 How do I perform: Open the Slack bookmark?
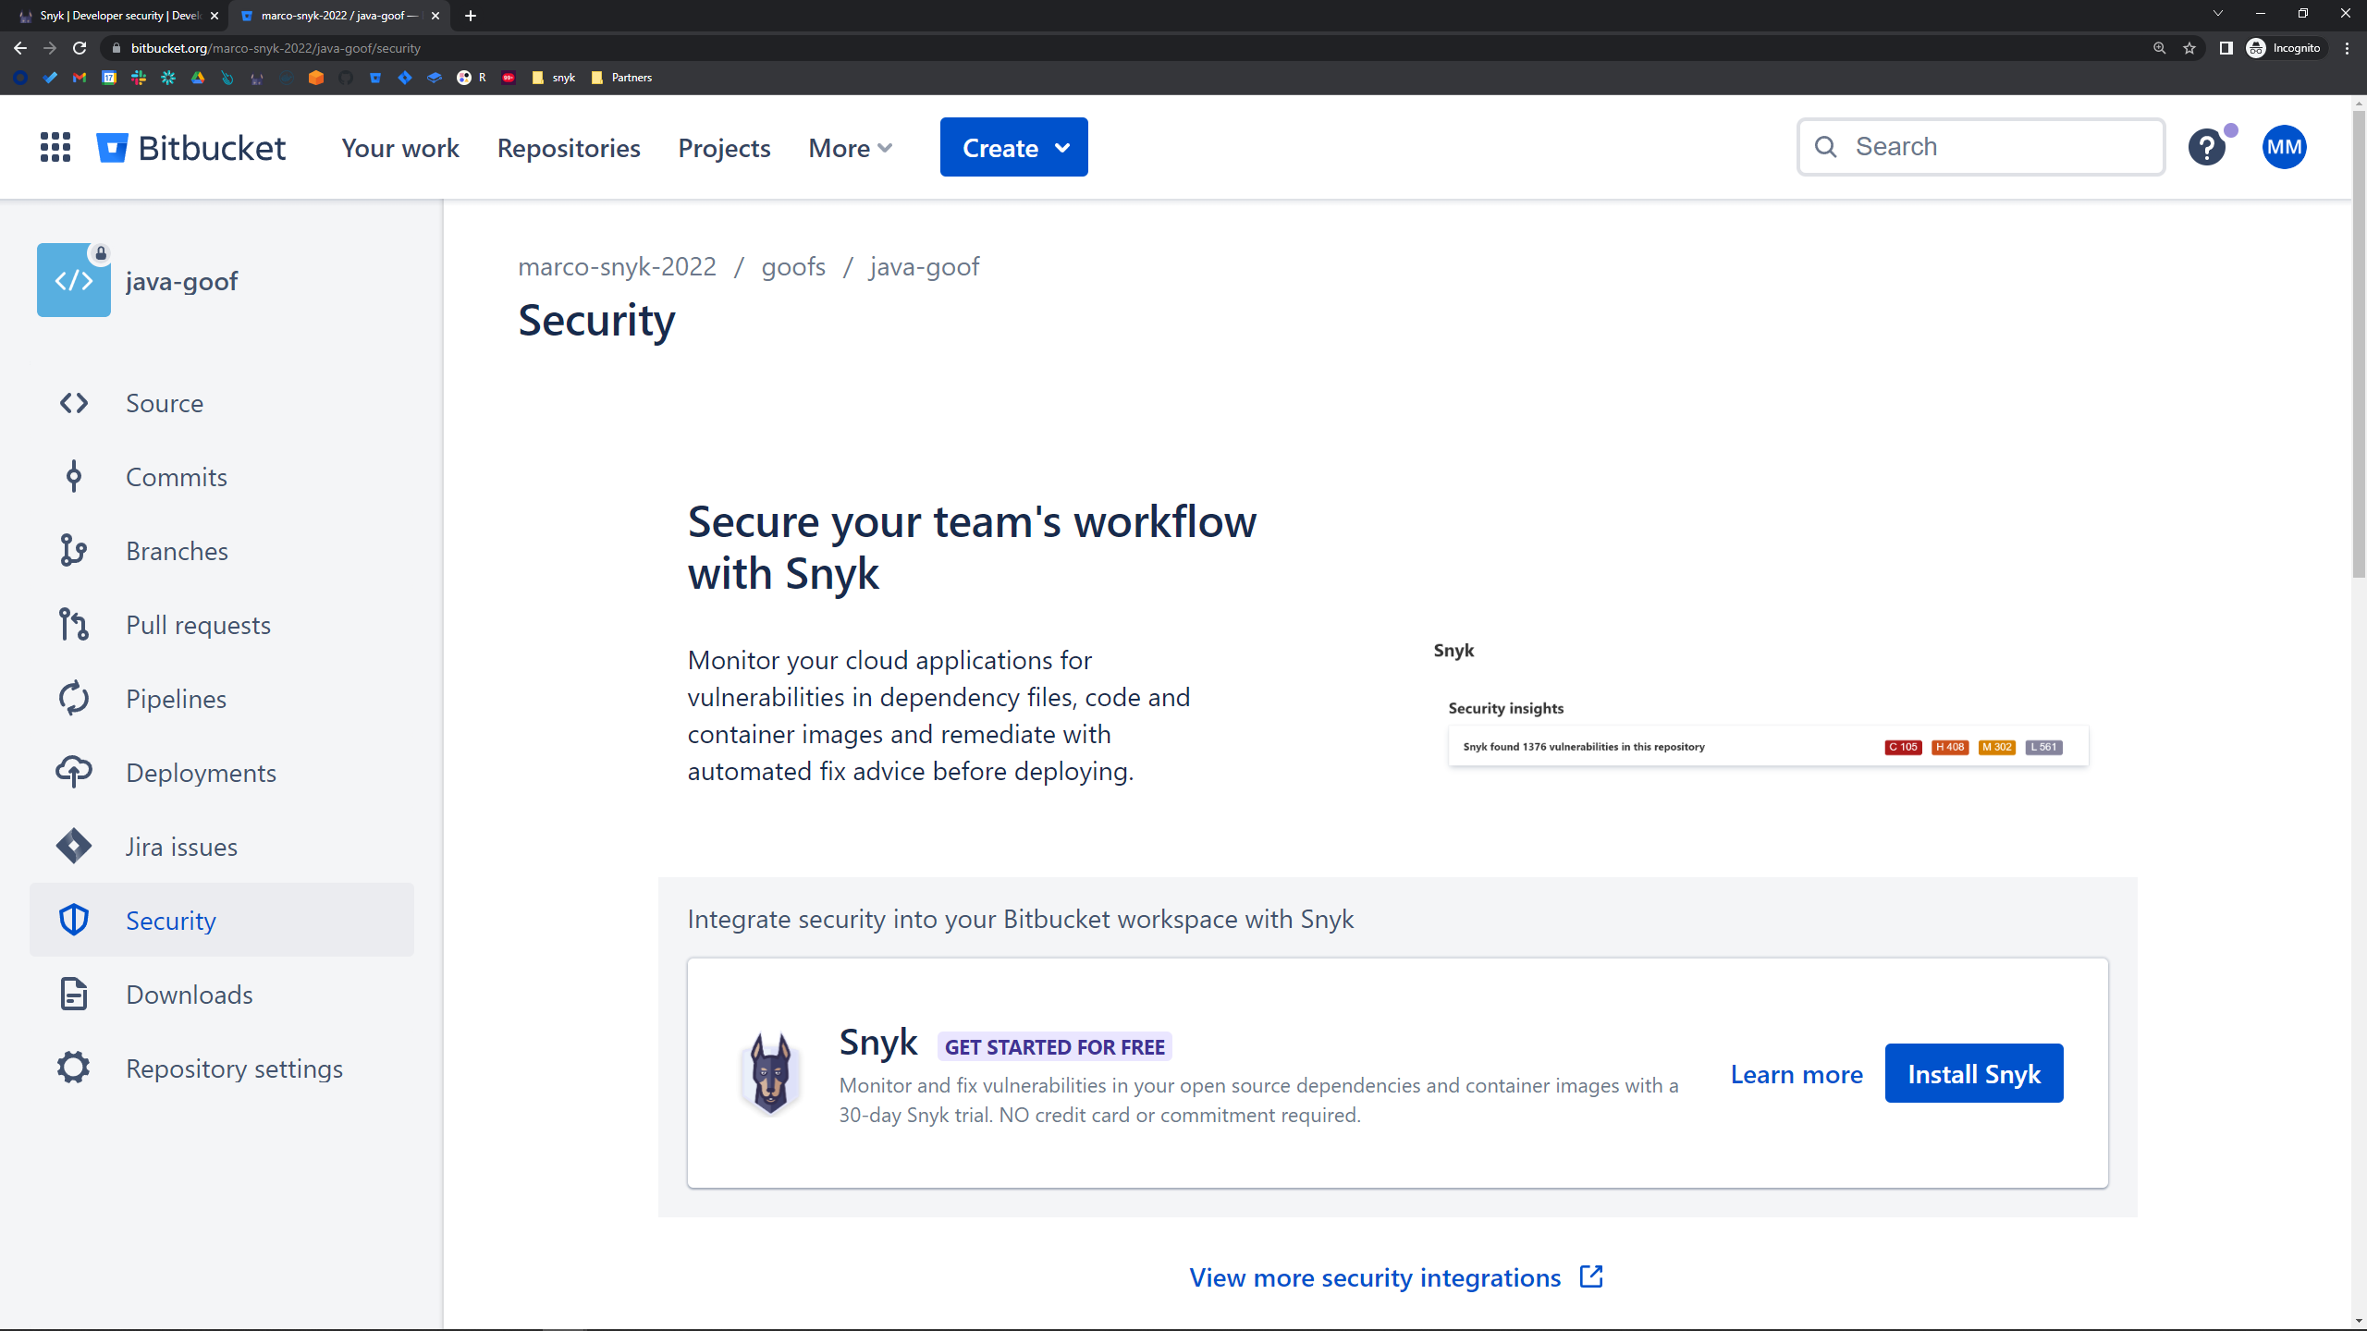coord(139,78)
